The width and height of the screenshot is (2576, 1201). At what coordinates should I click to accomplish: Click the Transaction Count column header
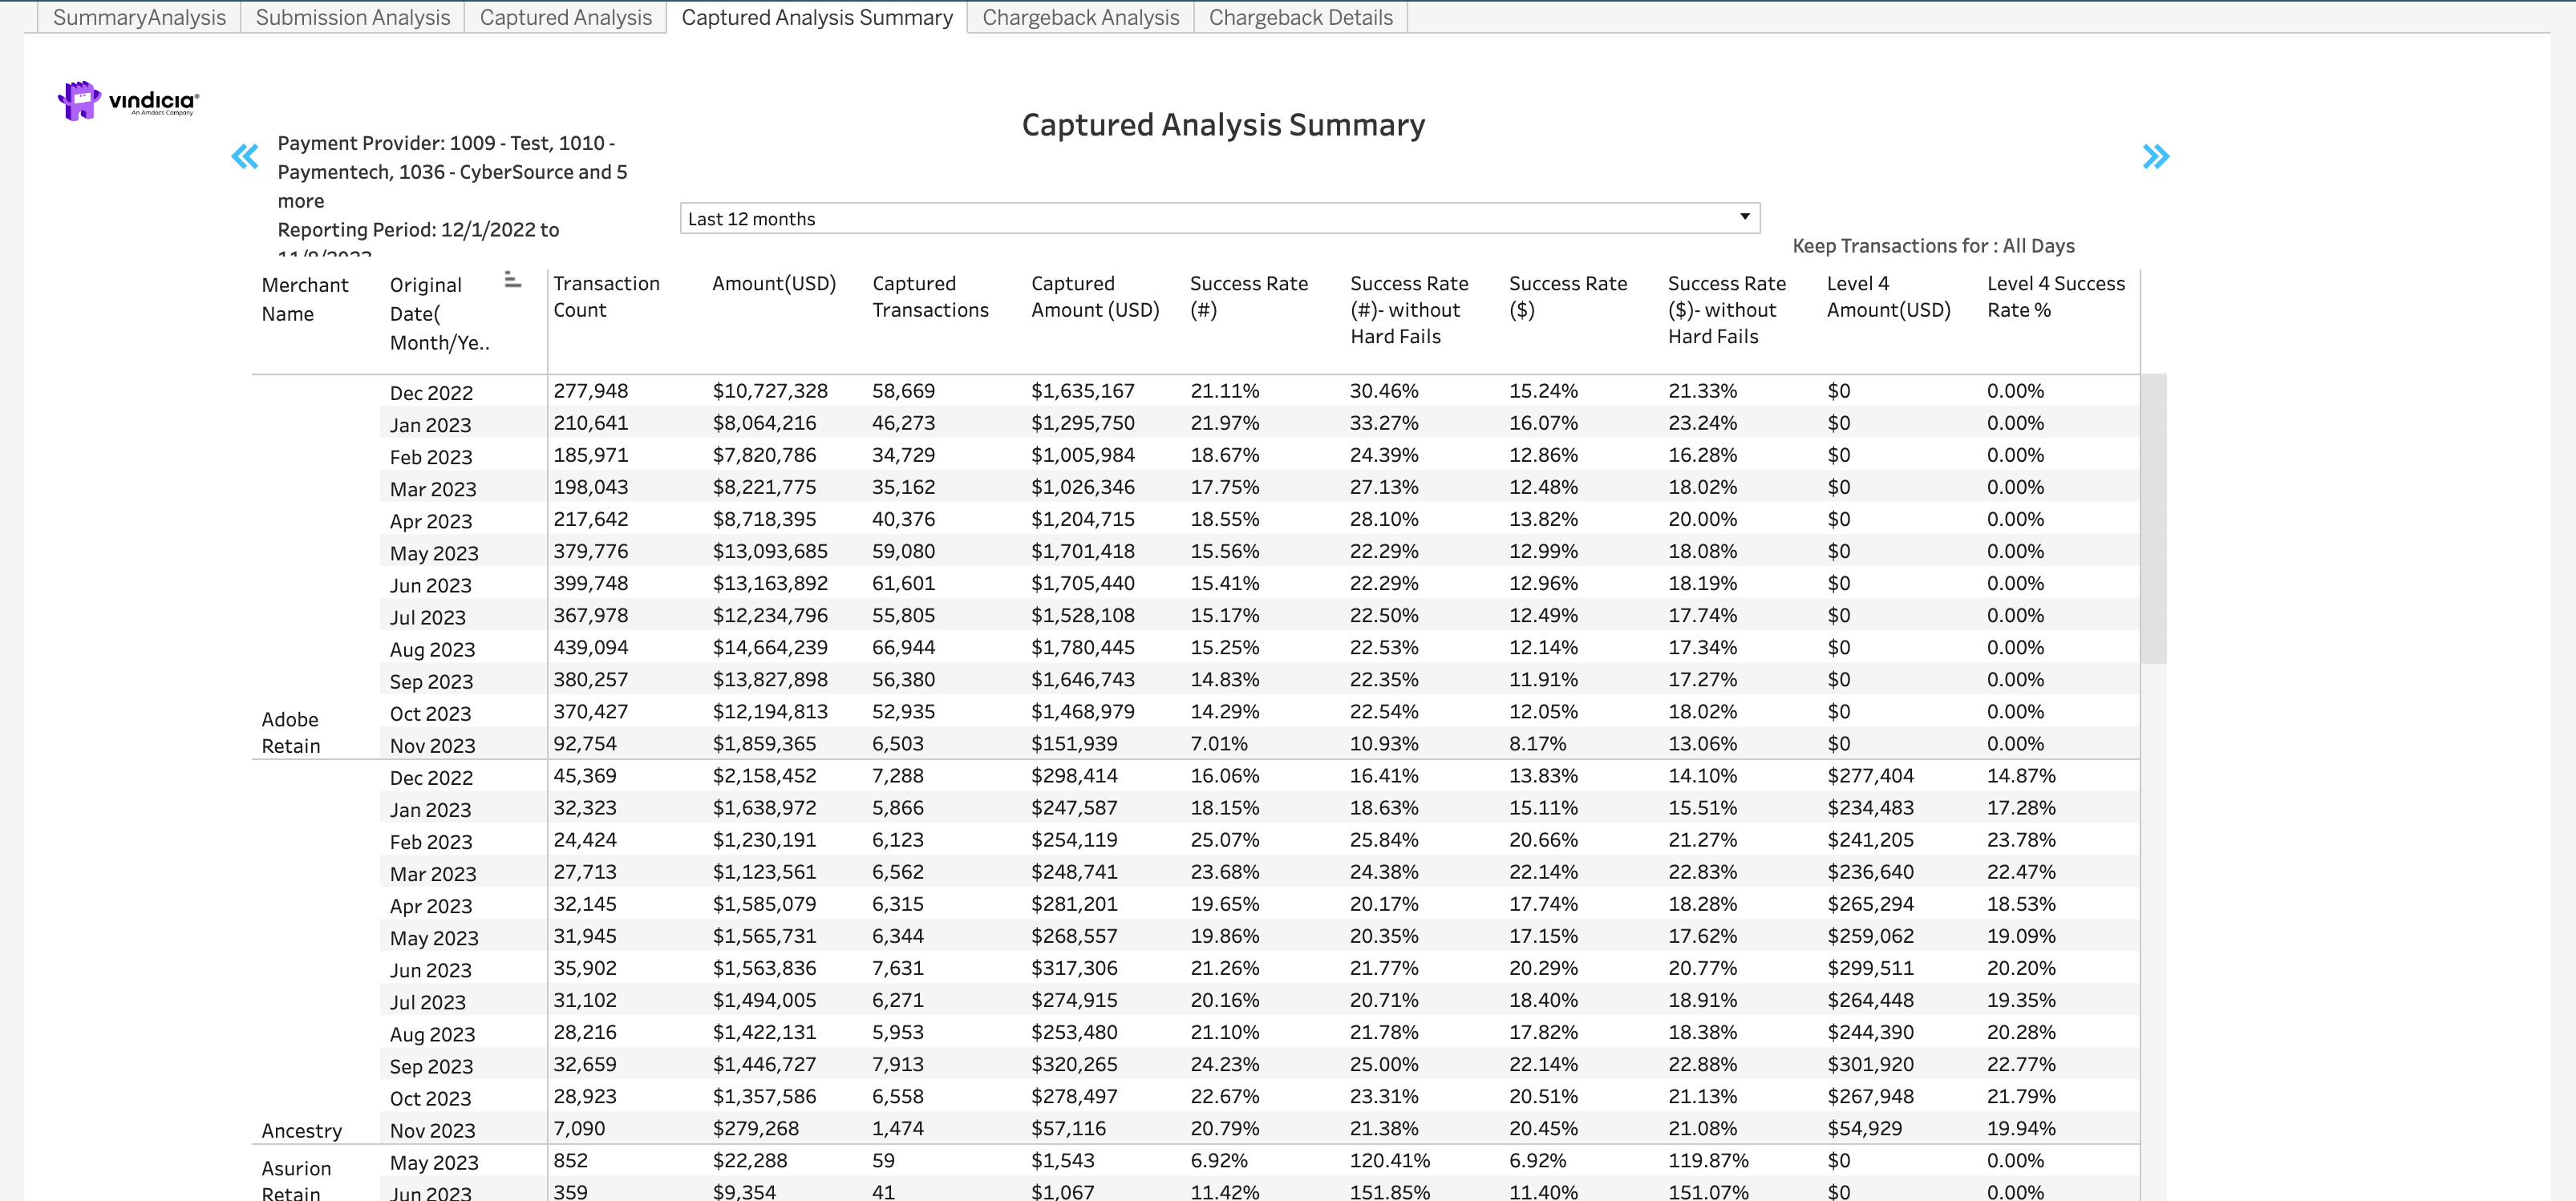[x=607, y=297]
